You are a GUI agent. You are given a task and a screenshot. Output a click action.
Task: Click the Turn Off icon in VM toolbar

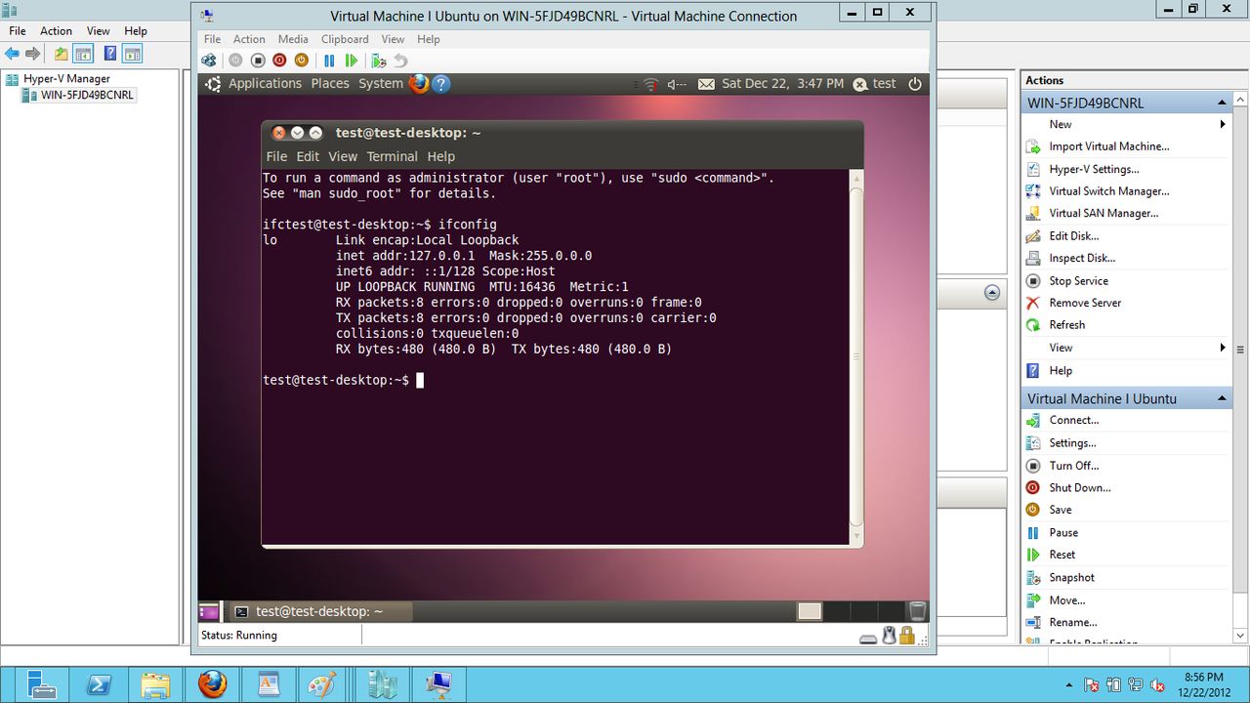point(258,61)
